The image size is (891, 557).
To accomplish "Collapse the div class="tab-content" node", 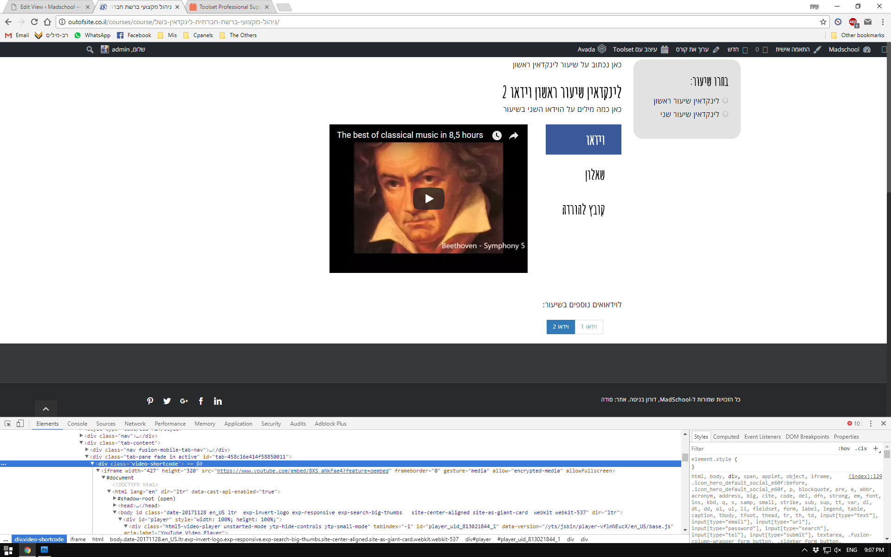I will tap(81, 443).
